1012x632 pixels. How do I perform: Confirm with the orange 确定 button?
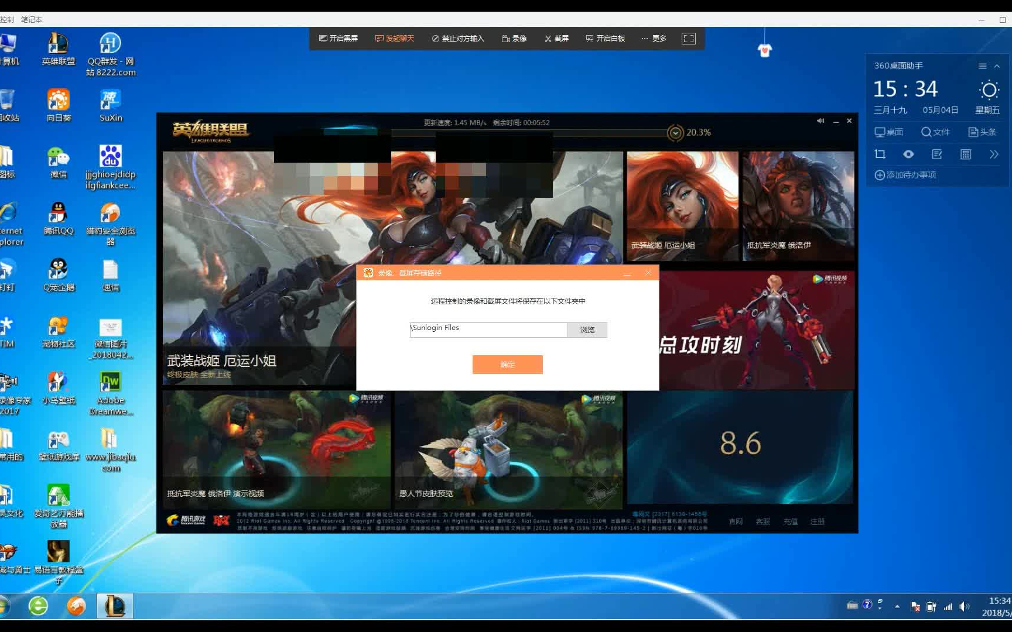tap(508, 365)
